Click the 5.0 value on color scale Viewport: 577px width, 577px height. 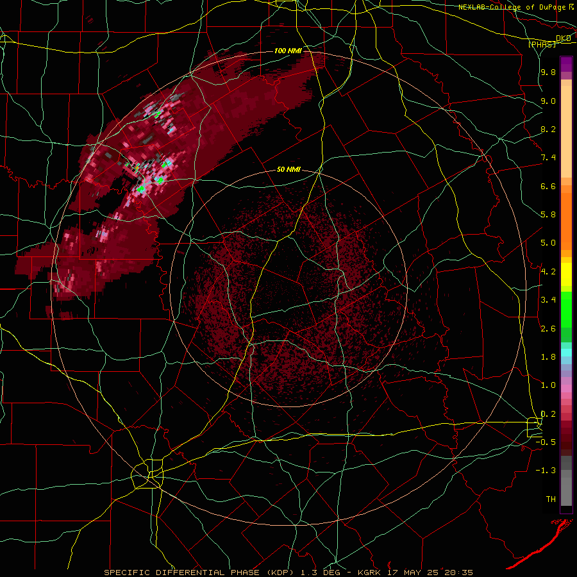[548, 243]
